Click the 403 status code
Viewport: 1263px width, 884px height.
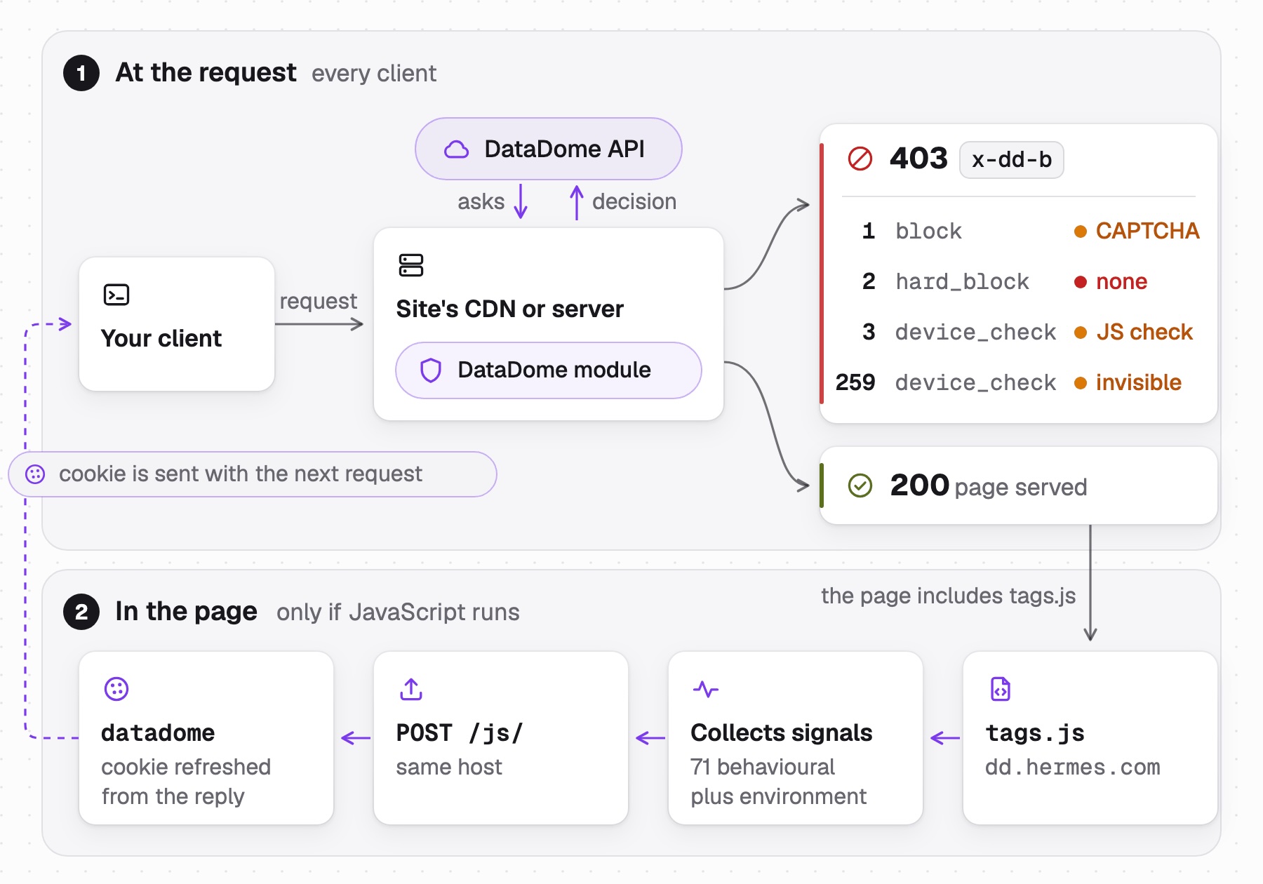click(x=918, y=159)
